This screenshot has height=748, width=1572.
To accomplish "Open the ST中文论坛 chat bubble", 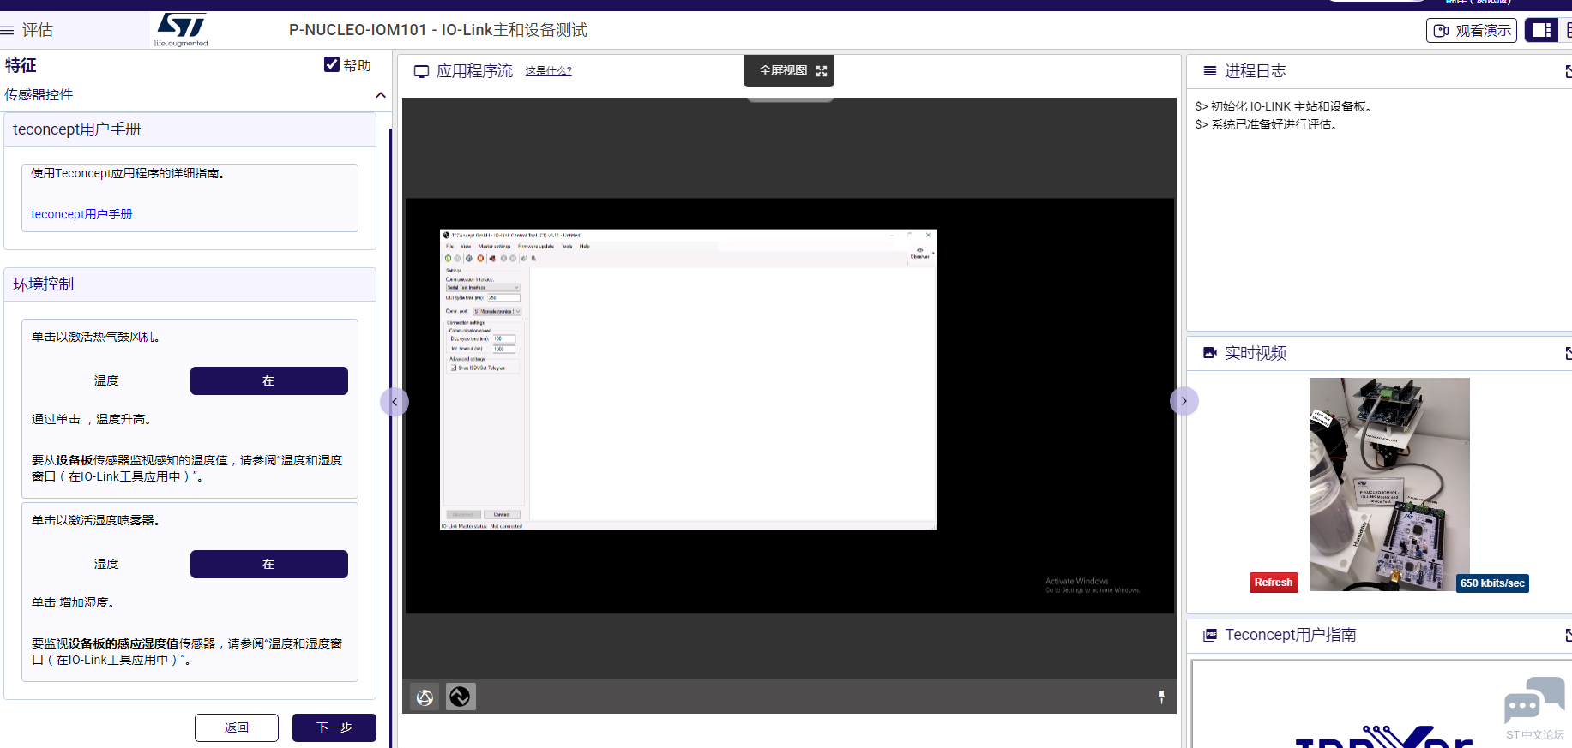I will pyautogui.click(x=1533, y=705).
